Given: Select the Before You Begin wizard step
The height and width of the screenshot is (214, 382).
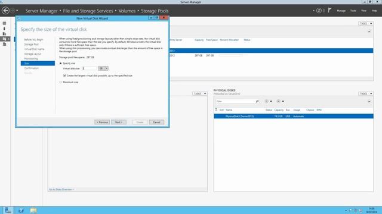Looking at the screenshot, I should 33,40.
